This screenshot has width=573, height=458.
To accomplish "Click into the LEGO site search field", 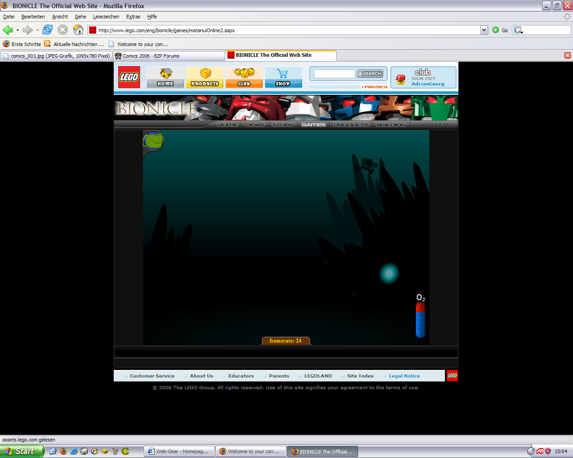I will pos(334,74).
